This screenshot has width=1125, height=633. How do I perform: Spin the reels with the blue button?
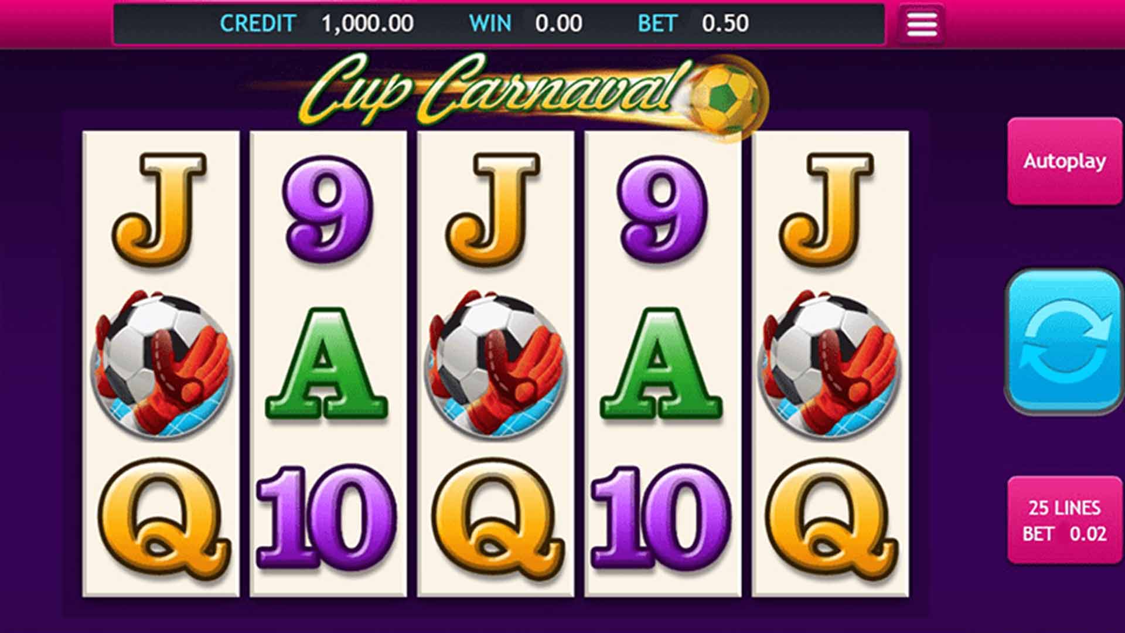tap(1064, 342)
